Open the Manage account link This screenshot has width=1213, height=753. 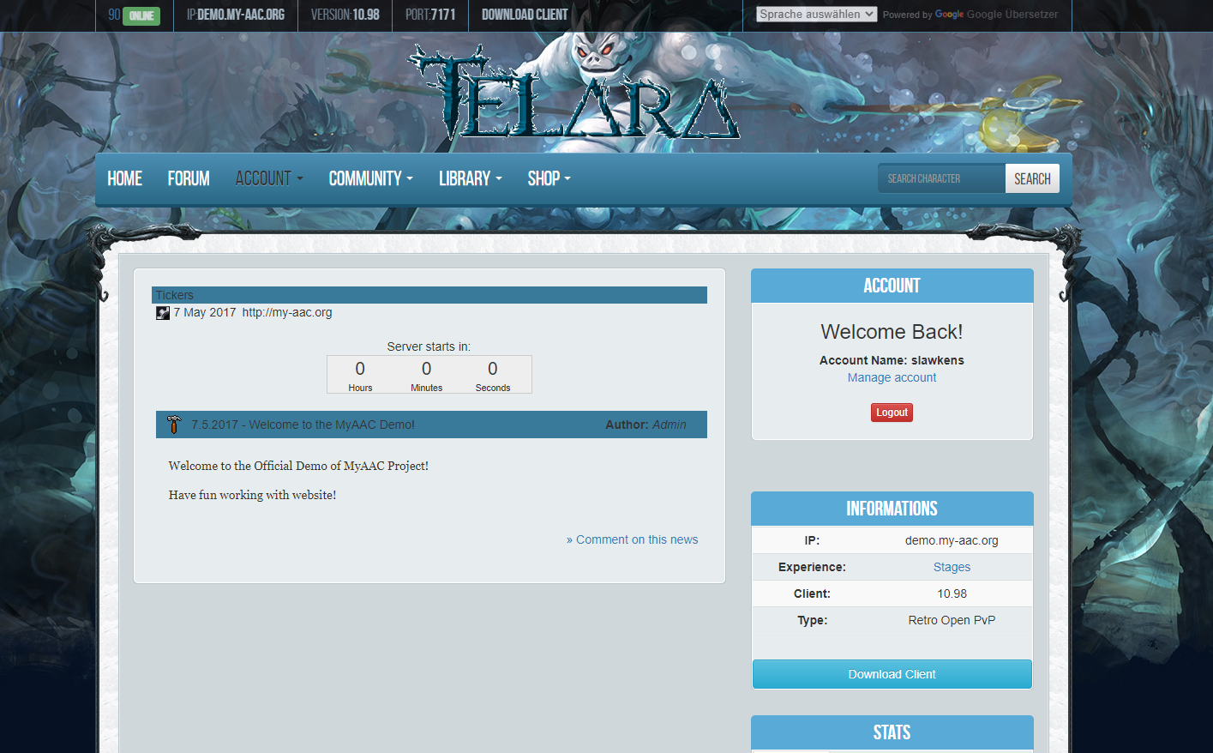click(892, 377)
